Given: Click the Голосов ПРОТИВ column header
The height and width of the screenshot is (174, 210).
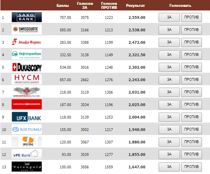Looking at the screenshot, I should click(x=109, y=6).
